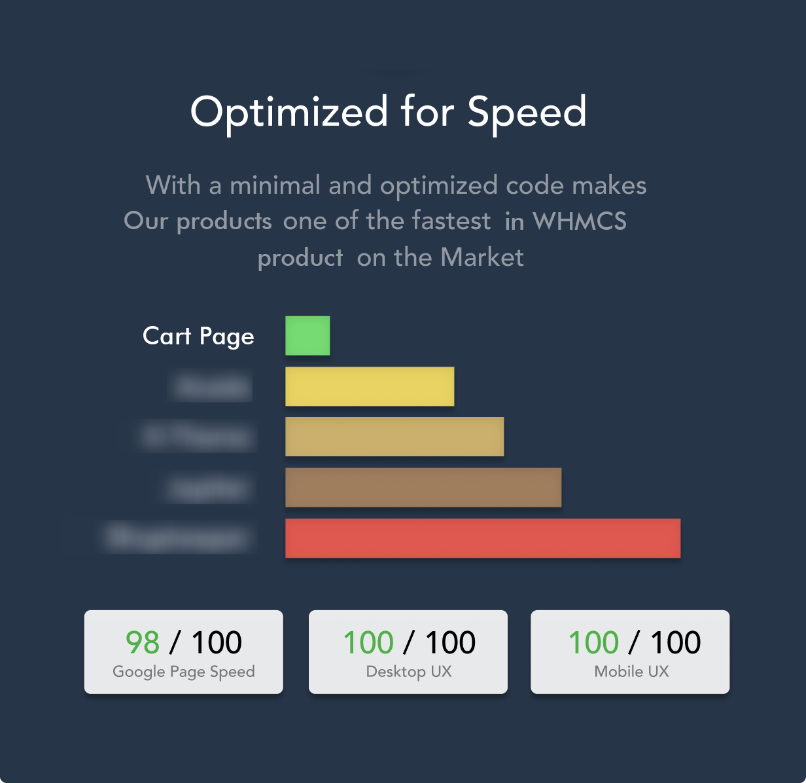Click the blurred label beside red bar
Viewport: 806px width, 783px height.
click(x=177, y=537)
